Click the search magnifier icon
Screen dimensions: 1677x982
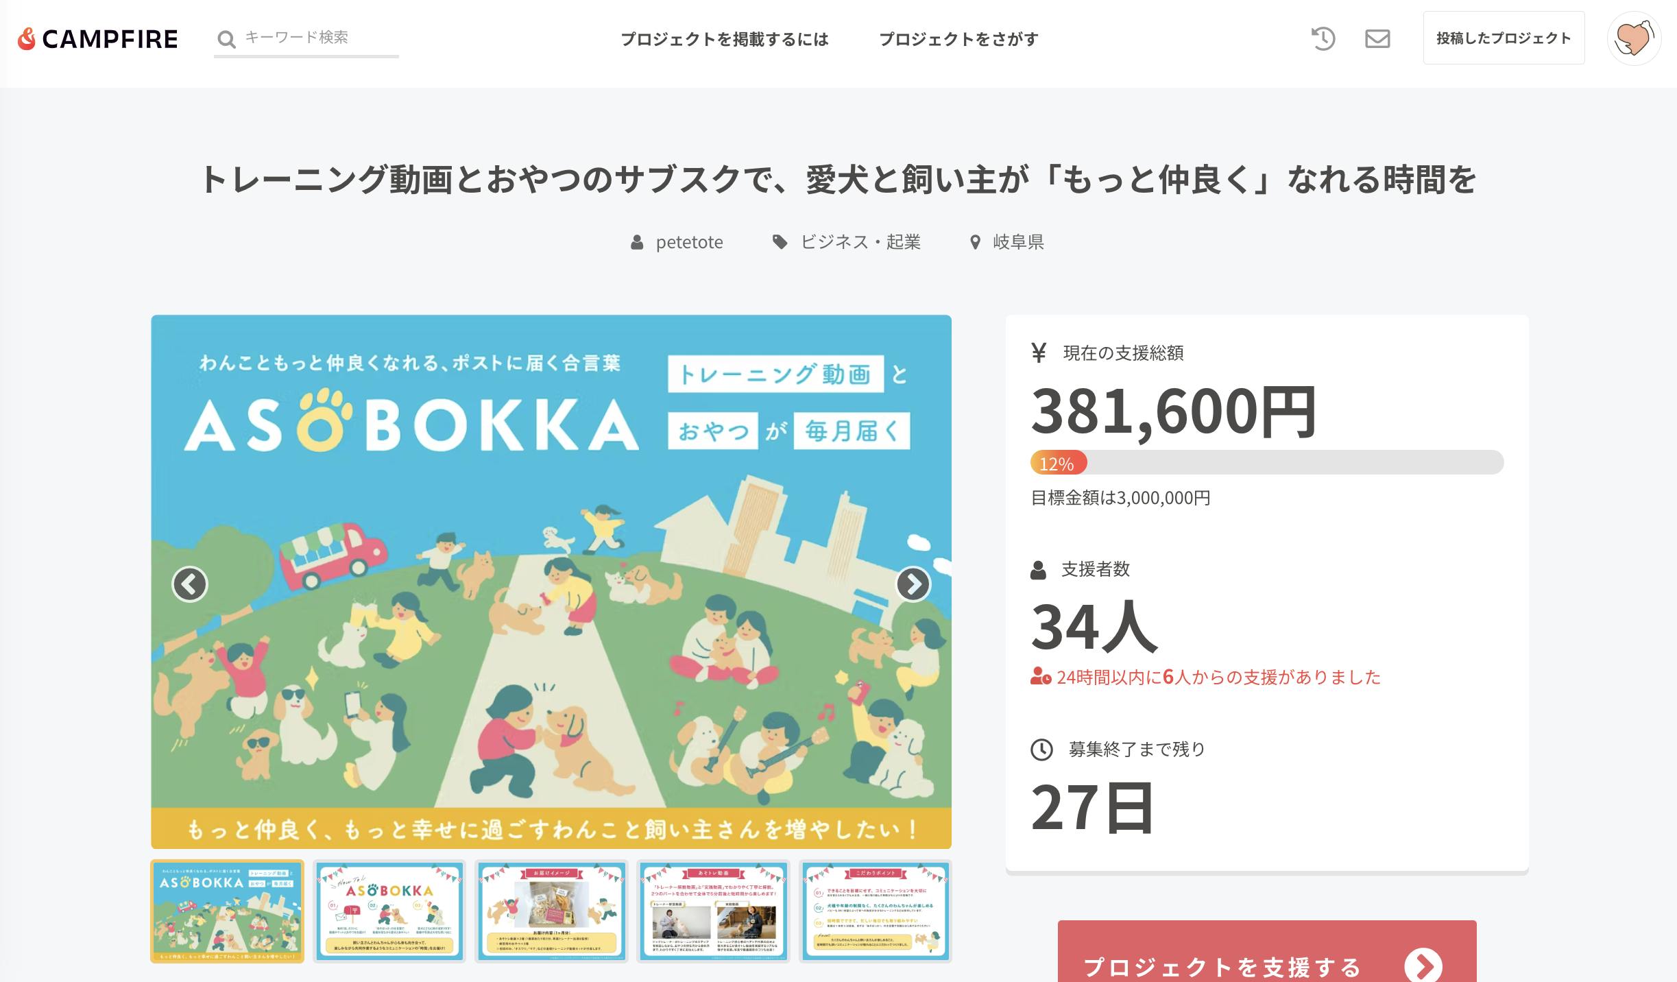click(x=226, y=39)
